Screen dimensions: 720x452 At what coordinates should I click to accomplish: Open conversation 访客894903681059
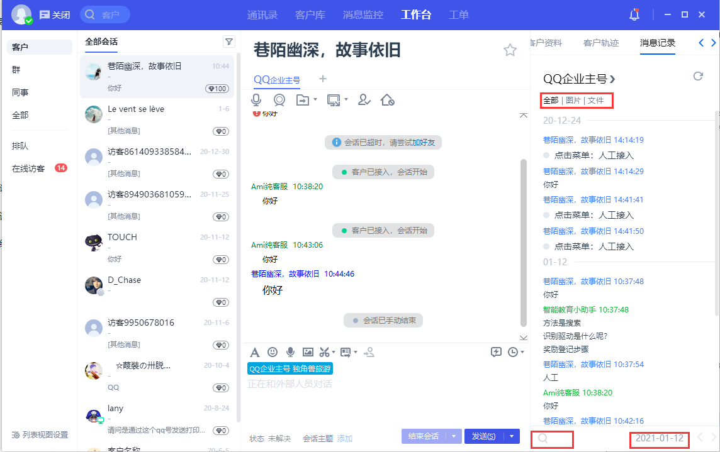click(x=157, y=205)
